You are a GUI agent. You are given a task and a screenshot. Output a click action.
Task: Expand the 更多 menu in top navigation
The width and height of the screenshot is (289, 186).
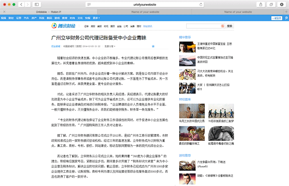click(x=96, y=18)
